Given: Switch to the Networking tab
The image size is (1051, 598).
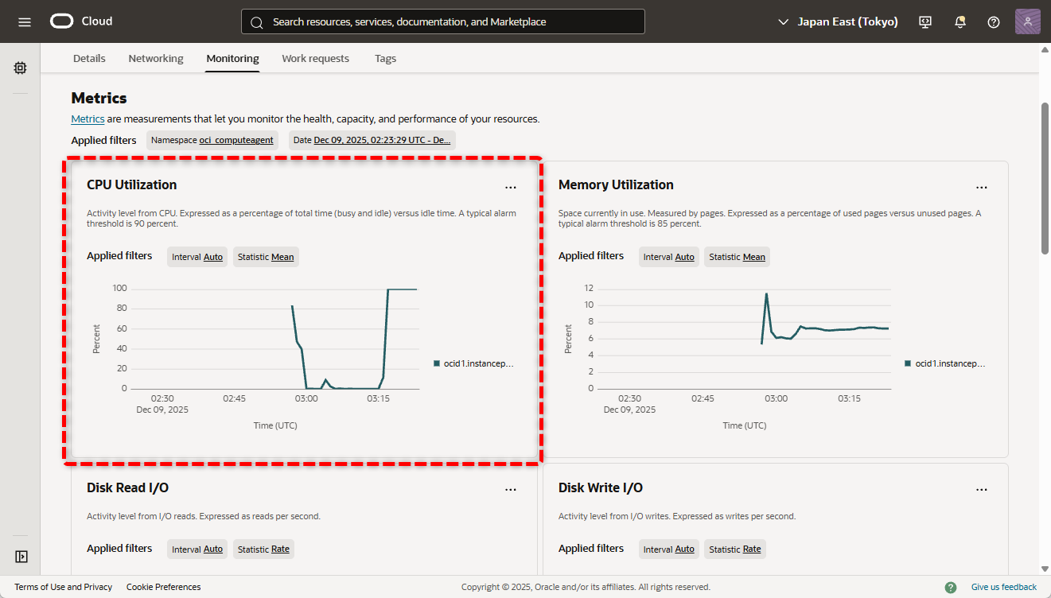Looking at the screenshot, I should click(x=156, y=59).
